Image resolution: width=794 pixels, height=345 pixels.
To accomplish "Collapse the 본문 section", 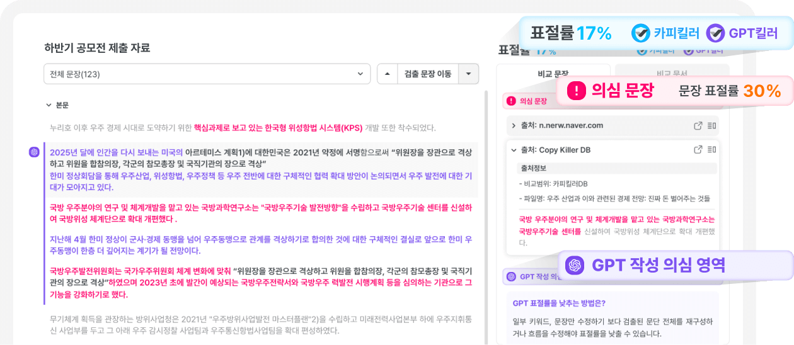I will click(49, 105).
